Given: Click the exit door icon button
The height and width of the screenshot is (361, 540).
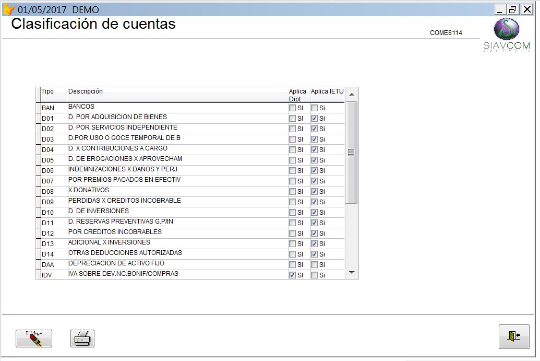Looking at the screenshot, I should [x=514, y=336].
